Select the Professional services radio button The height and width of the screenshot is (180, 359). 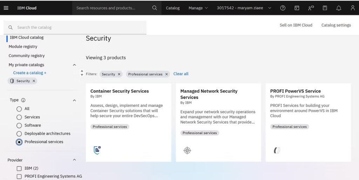click(19, 142)
